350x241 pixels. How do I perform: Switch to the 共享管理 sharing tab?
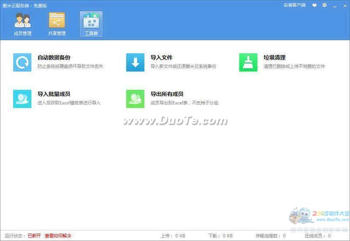pyautogui.click(x=57, y=24)
